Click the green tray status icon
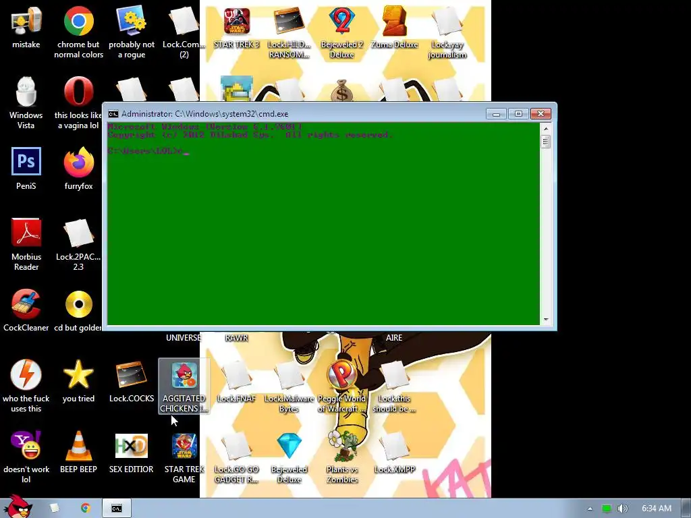691x518 pixels. coord(607,509)
